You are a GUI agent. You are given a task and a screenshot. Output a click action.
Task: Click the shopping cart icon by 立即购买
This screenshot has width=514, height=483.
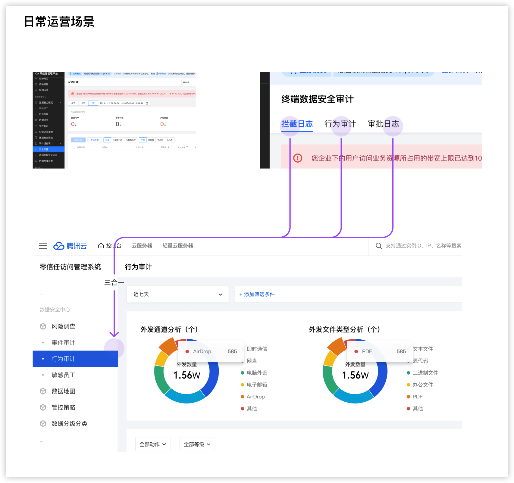pos(71,73)
